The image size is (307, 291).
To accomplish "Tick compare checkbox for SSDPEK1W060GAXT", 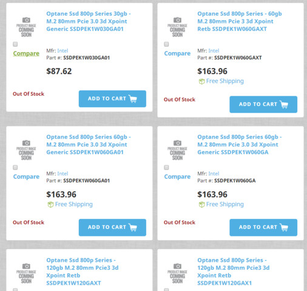I will [166, 44].
